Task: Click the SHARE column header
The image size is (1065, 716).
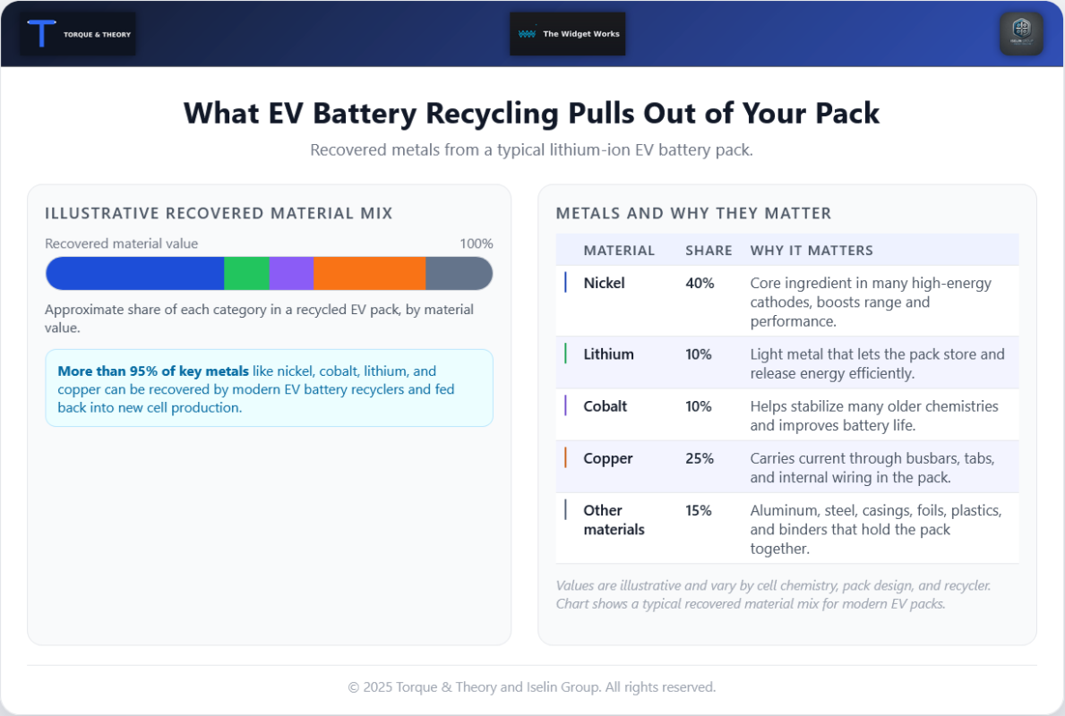Action: click(709, 251)
